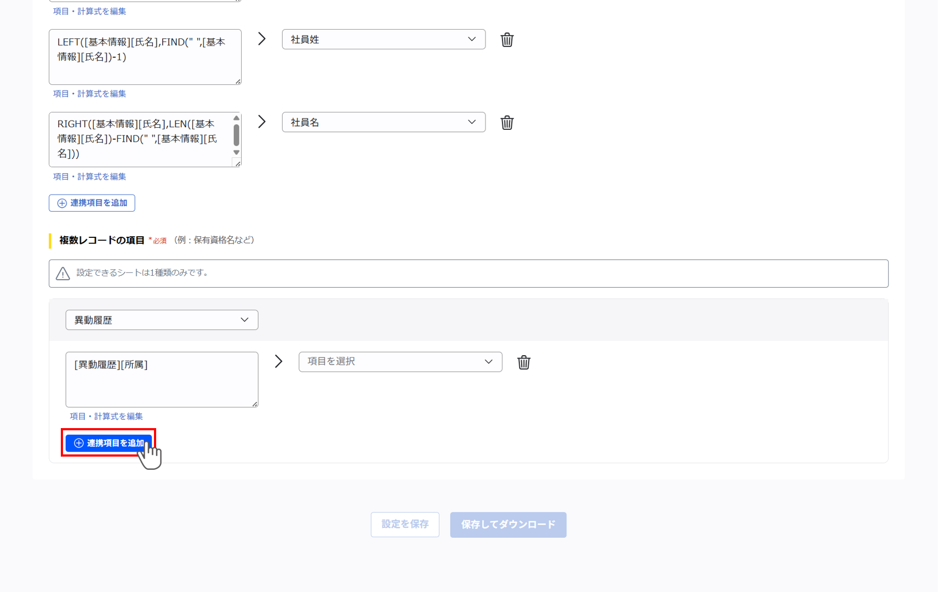
Task: Click the plus icon on upper 連携項目を追加 button
Action: point(61,203)
